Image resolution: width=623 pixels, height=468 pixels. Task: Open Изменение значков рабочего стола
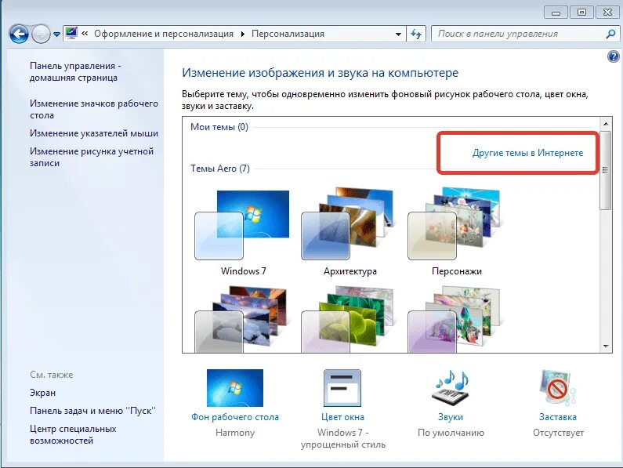pos(94,109)
